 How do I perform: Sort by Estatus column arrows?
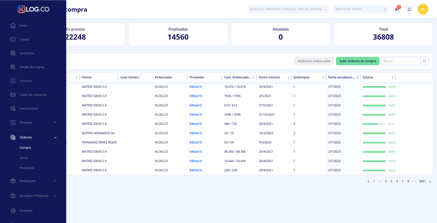click(392, 77)
